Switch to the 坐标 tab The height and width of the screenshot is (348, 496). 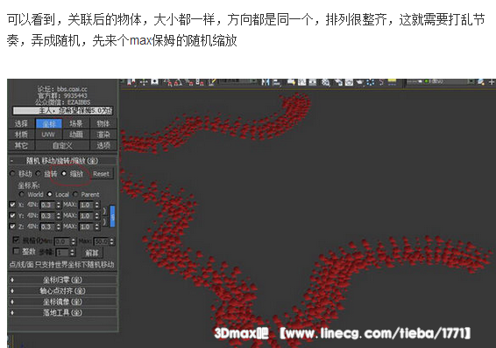point(49,123)
